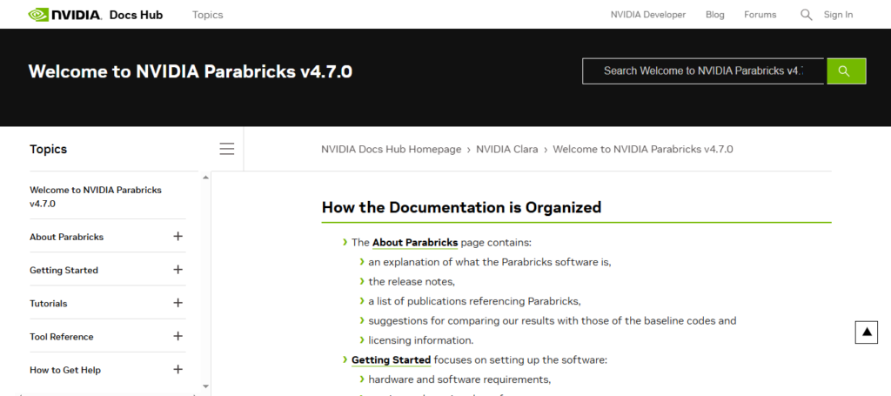Click the banner title Welcome to NVIDIA Parabricks v4.7.0
Image resolution: width=891 pixels, height=396 pixels.
[x=191, y=71]
